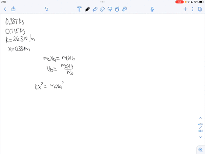Add new item with plus icon
The width and height of the screenshot is (205, 154).
coord(185,9)
